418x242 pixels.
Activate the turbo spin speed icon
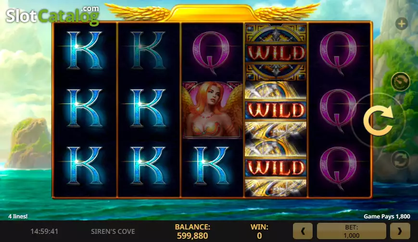tap(400, 82)
